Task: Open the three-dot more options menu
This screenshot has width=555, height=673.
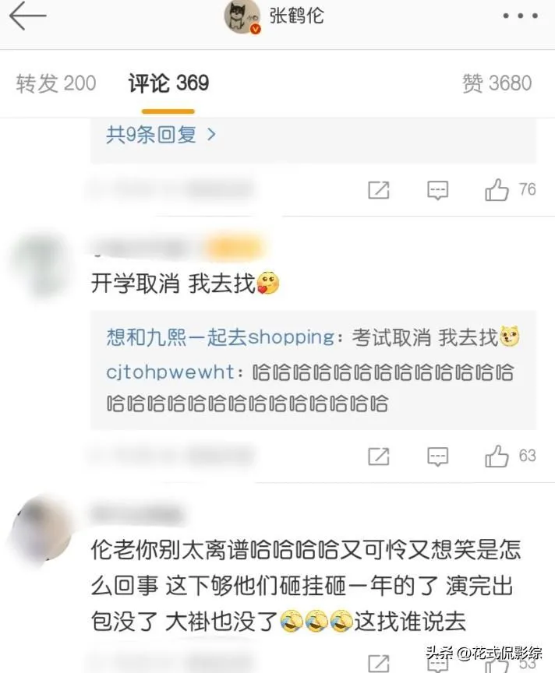Action: (520, 16)
